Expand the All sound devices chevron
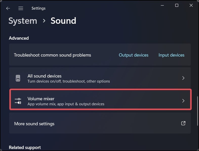 pos(183,78)
